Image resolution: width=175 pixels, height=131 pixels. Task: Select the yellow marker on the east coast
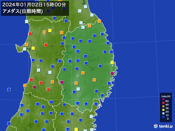(112, 63)
